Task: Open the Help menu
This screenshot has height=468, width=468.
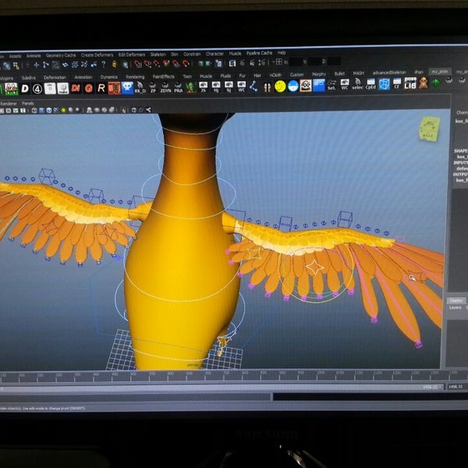Action: 282,53
